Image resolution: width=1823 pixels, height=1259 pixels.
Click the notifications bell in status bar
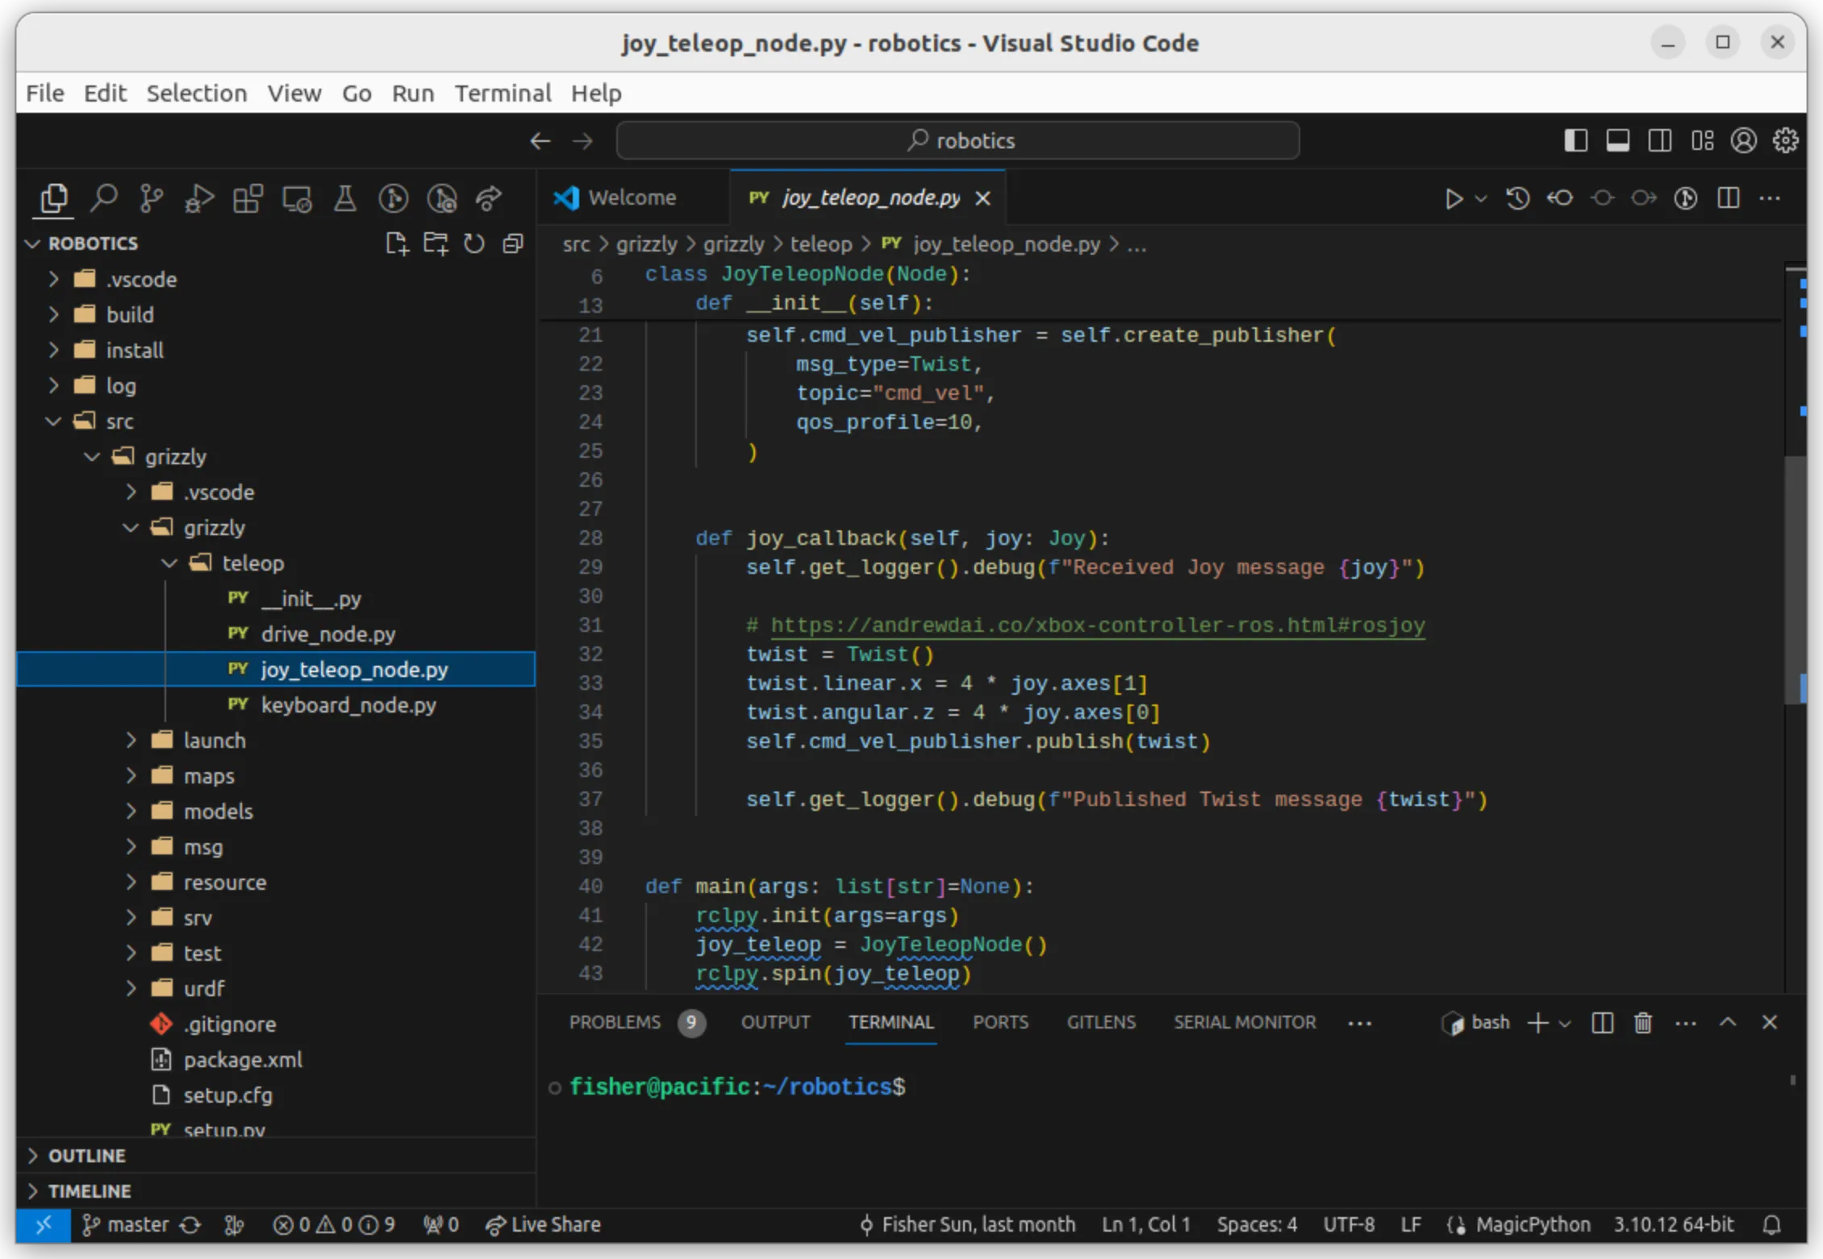(1772, 1224)
